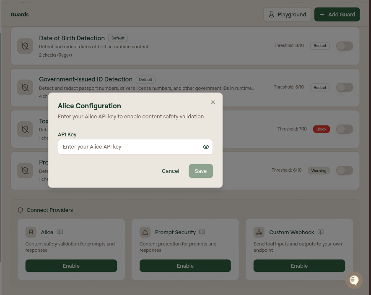Click the Threshold: 8/10 text for Date of Birth
Viewport: 371px width, 295px height.
coord(289,45)
